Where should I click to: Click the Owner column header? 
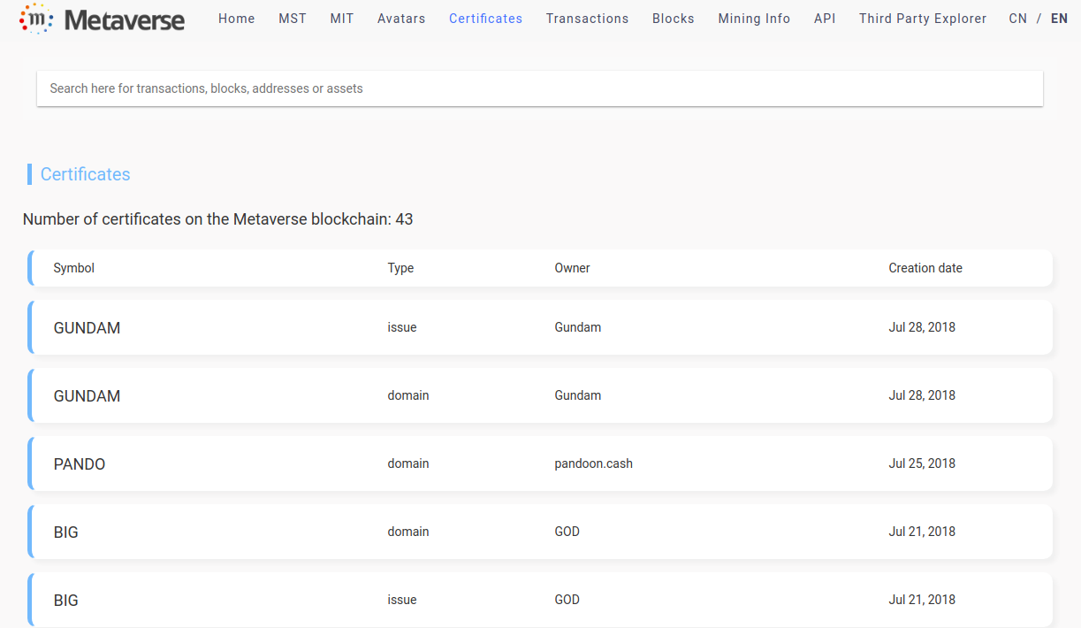(572, 268)
